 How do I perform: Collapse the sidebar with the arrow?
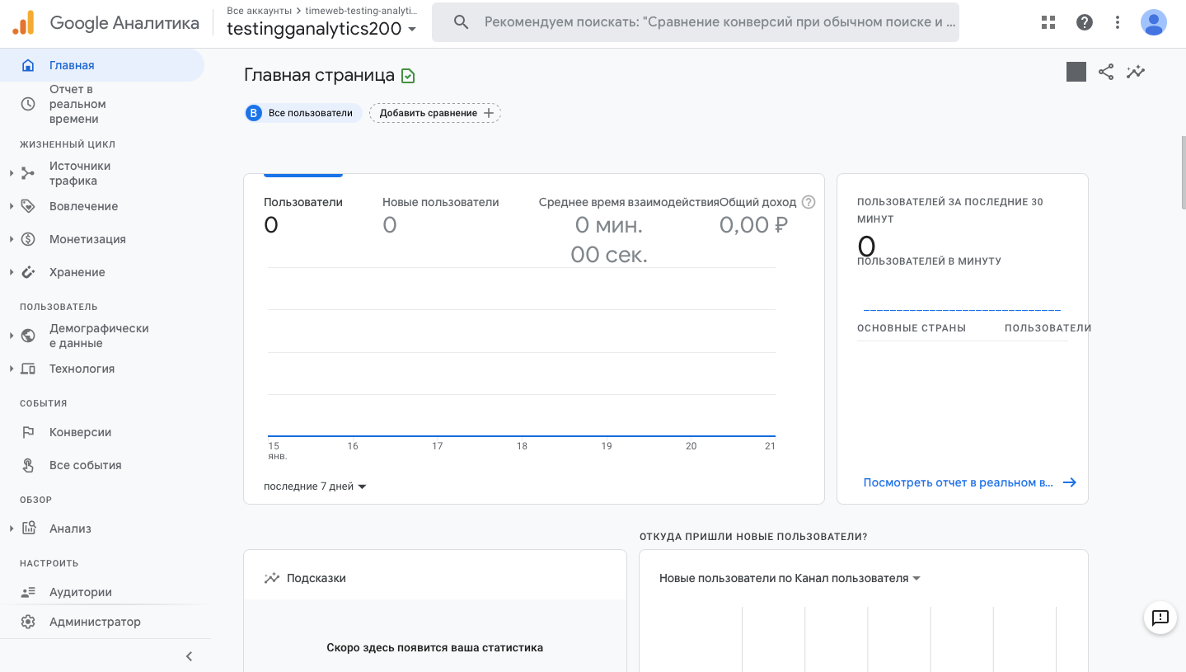point(189,656)
